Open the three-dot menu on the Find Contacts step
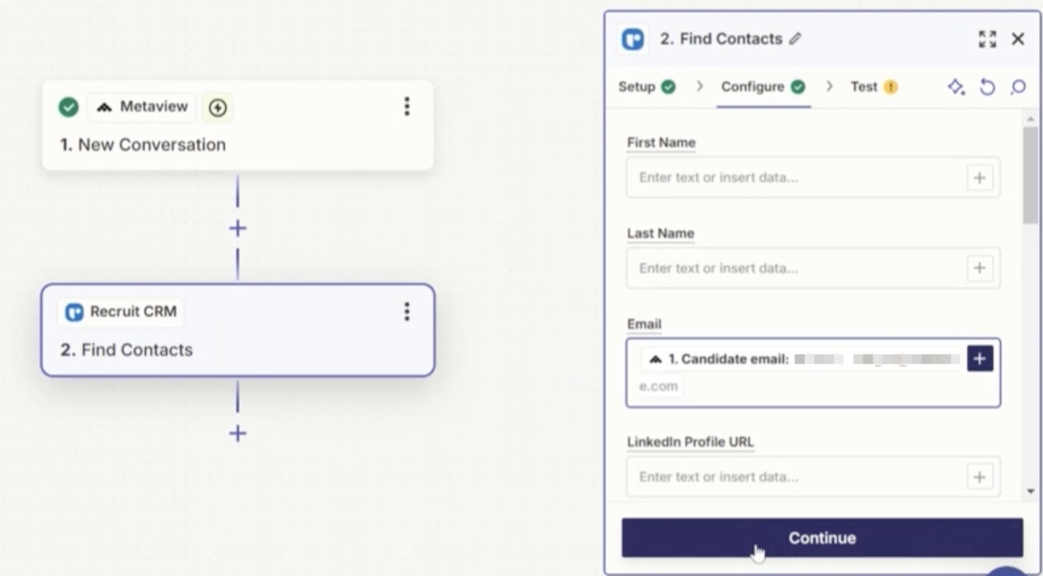The width and height of the screenshot is (1043, 576). (x=407, y=311)
